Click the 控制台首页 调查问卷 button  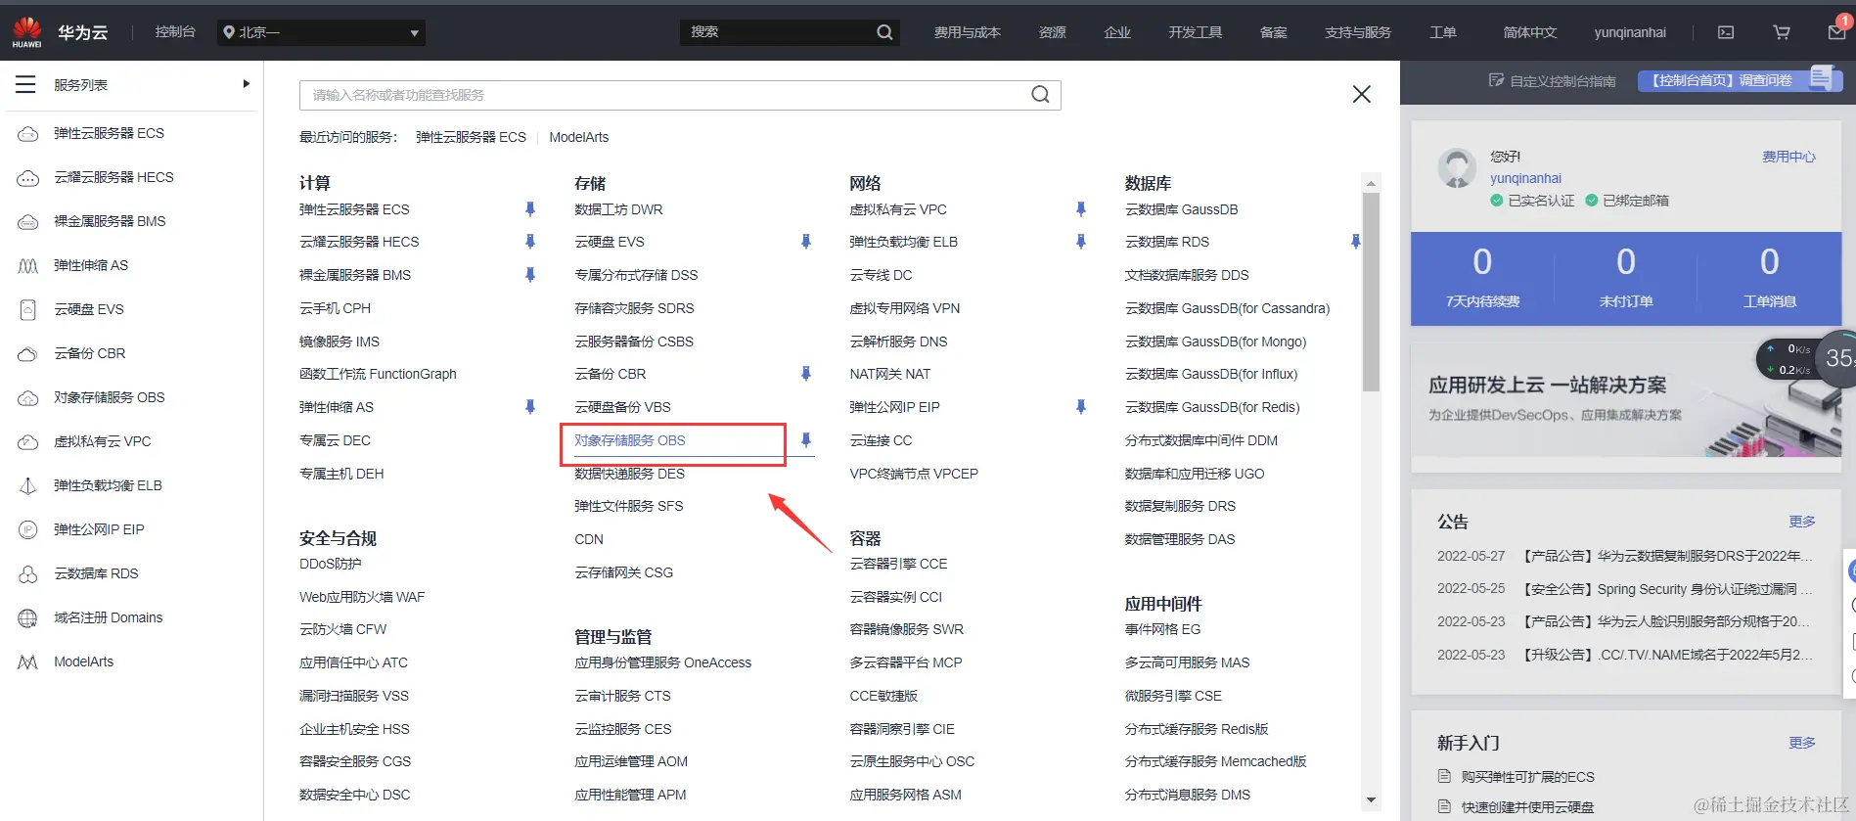click(1740, 80)
